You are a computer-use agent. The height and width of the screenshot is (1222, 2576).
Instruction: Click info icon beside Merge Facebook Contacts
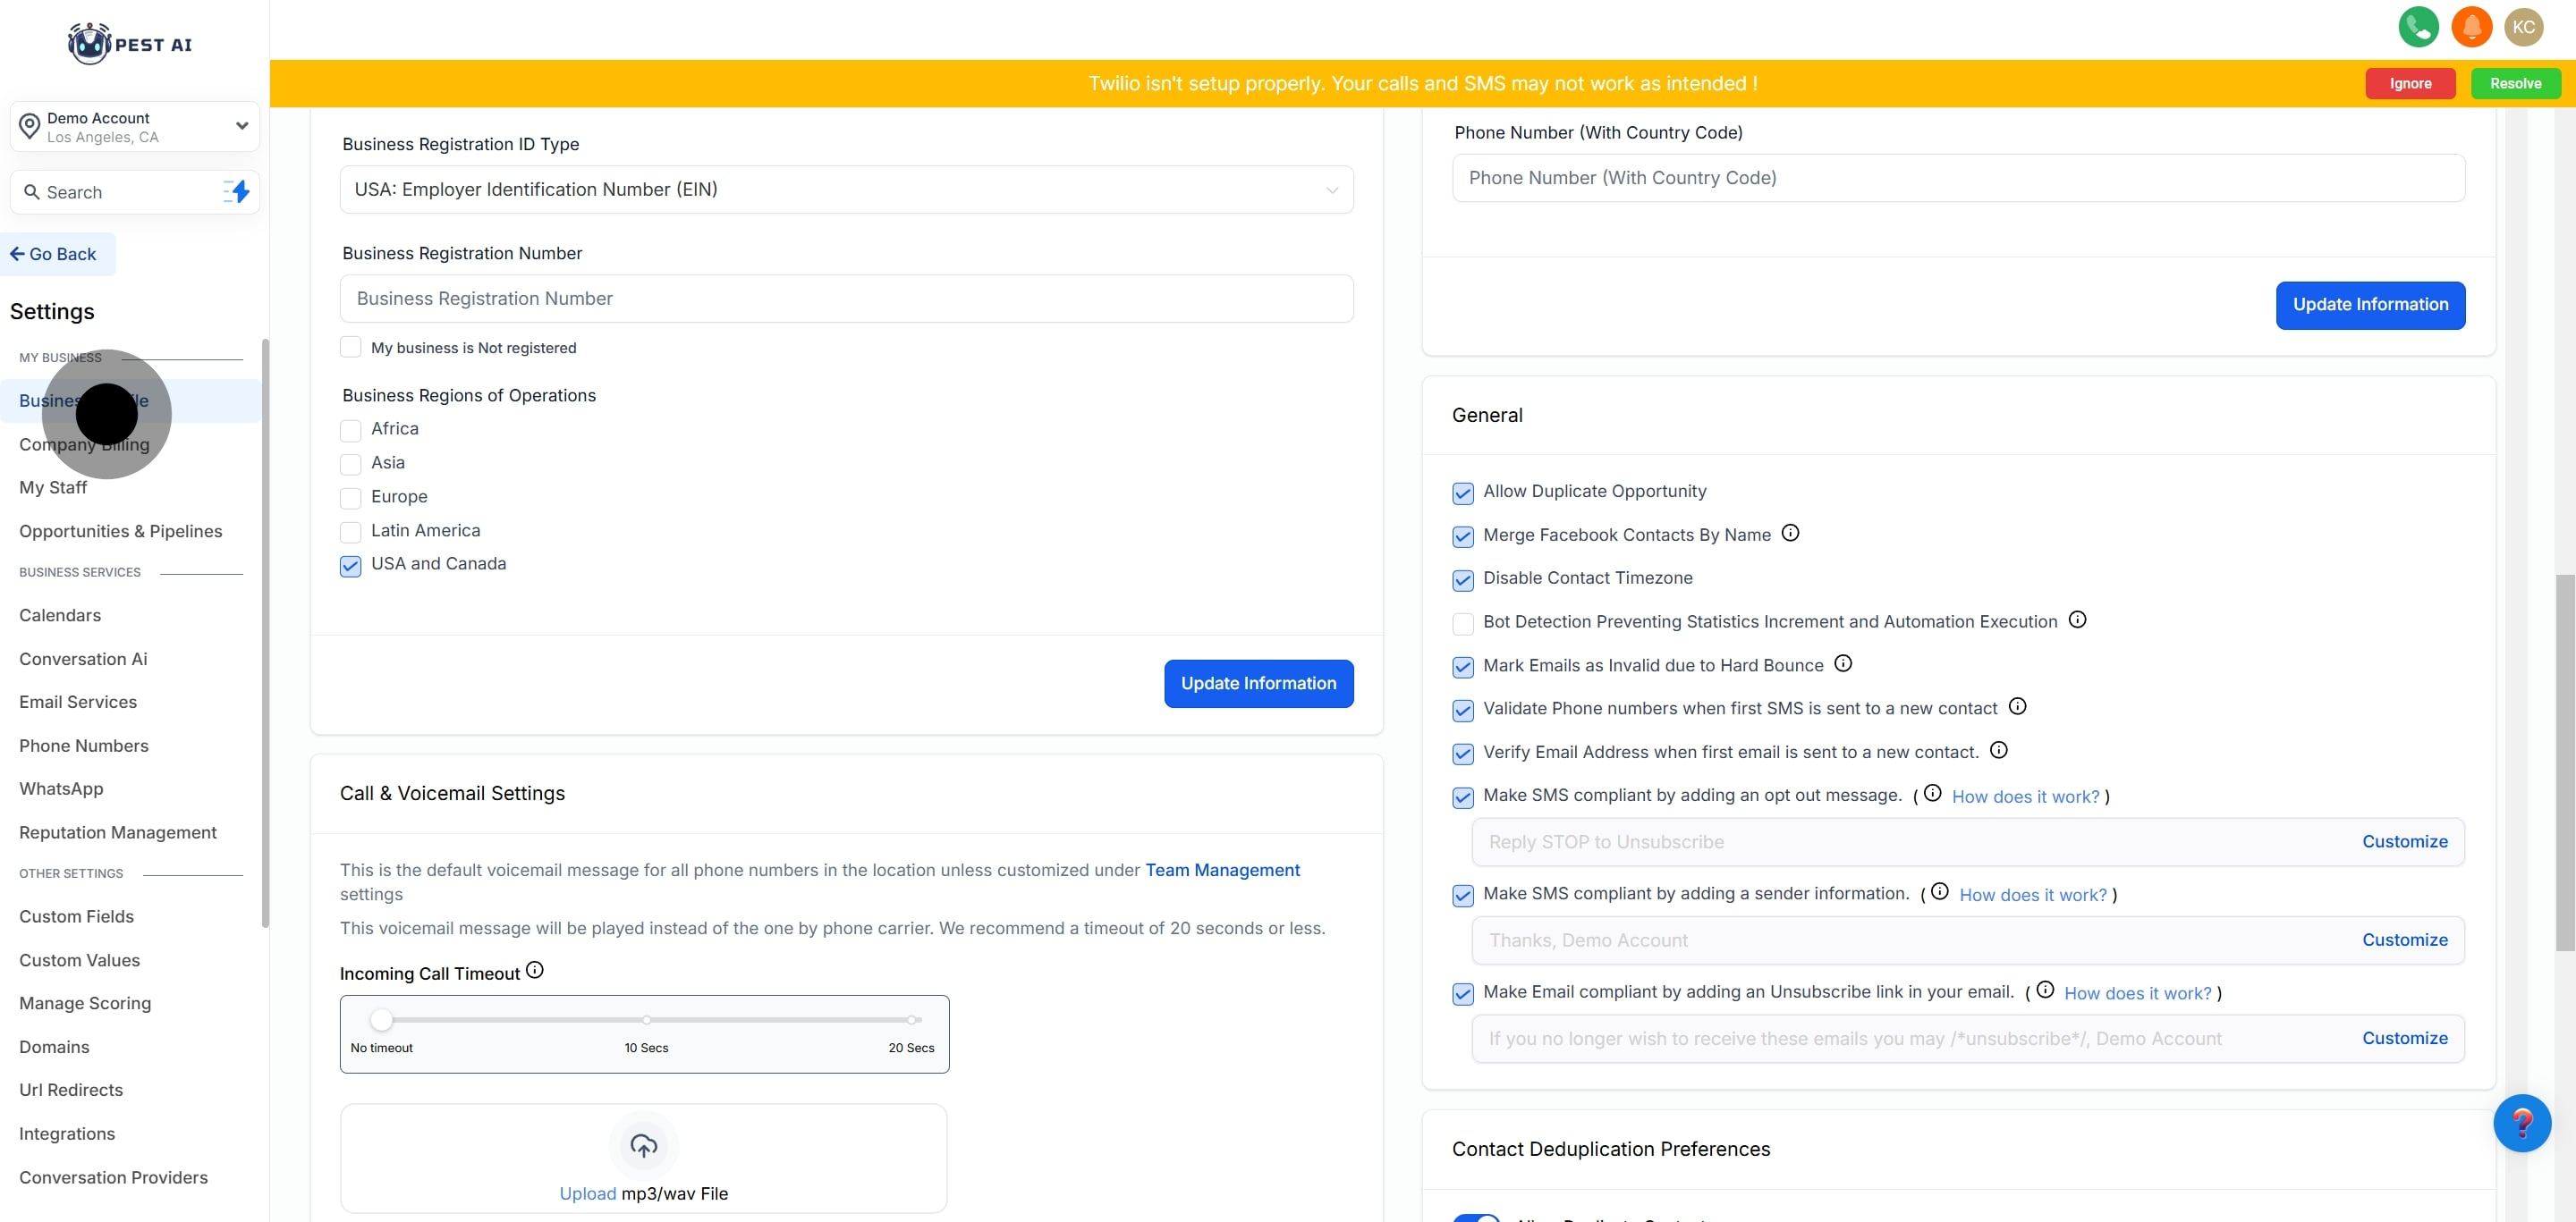(1790, 534)
